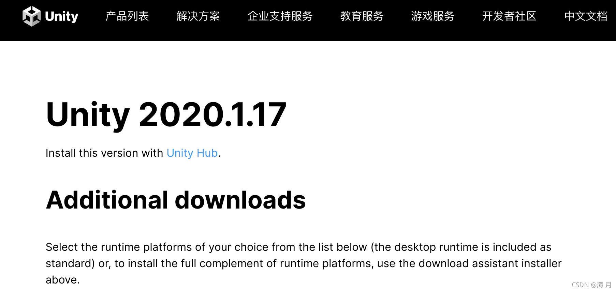Click empty black navbar area between logo and 产品列表

pyautogui.click(x=92, y=16)
